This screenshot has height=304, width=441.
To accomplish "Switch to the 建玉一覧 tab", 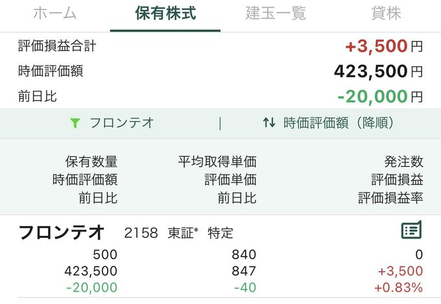I will [276, 13].
